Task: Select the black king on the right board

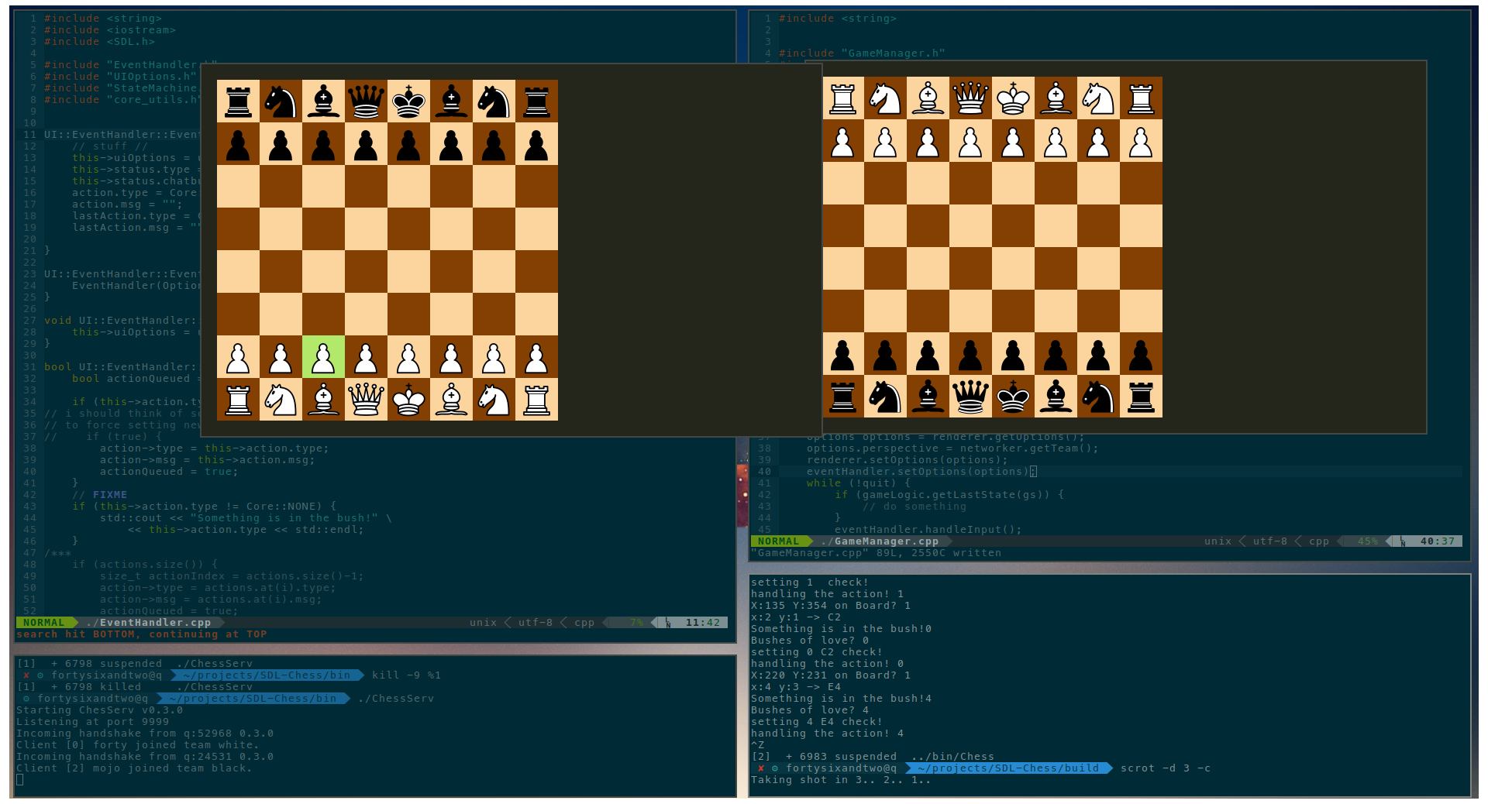Action: coord(1013,397)
